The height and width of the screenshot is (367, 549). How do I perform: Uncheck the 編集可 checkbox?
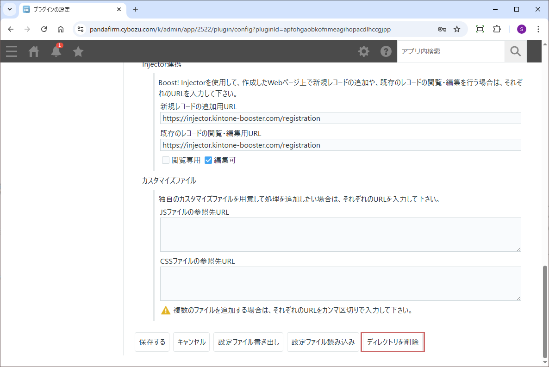click(x=208, y=160)
